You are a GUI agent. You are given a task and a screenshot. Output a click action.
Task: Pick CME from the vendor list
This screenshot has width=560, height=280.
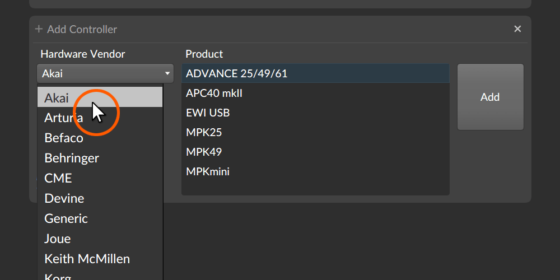tap(100, 178)
